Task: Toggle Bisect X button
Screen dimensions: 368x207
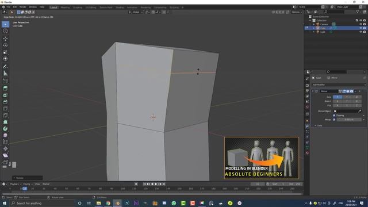Action: (x=338, y=101)
